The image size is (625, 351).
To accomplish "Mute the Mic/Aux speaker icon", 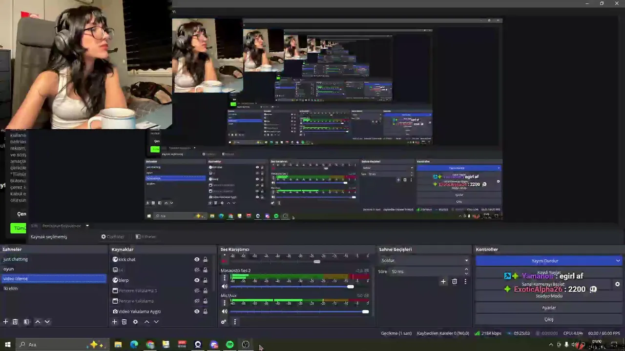I will [225, 312].
